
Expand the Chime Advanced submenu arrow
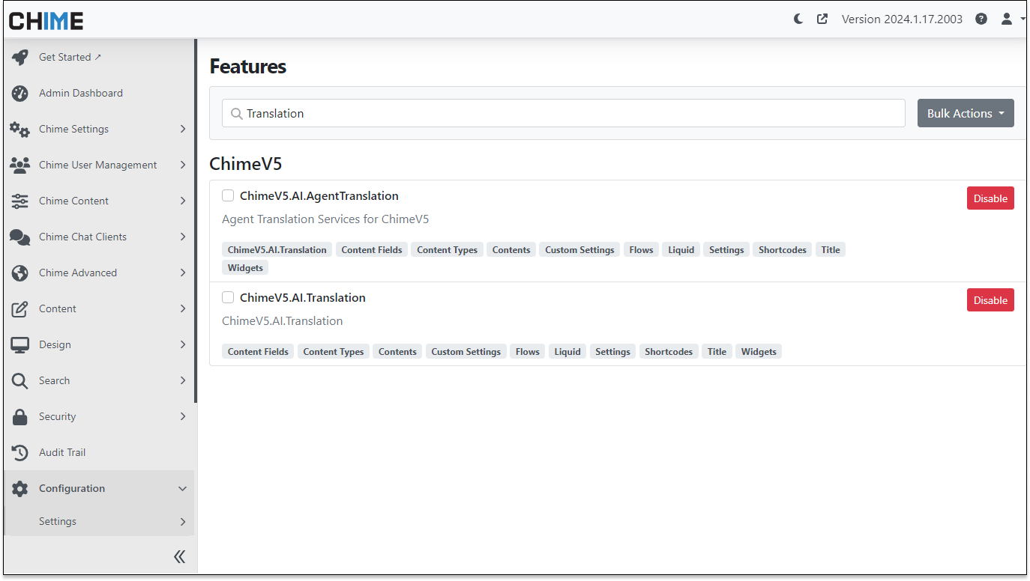pyautogui.click(x=183, y=273)
